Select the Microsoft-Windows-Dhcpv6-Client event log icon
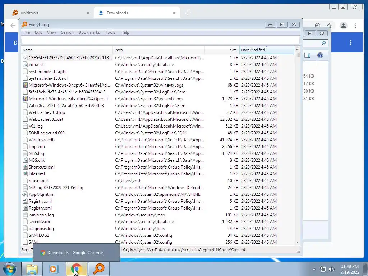368x276 pixels. click(25, 85)
